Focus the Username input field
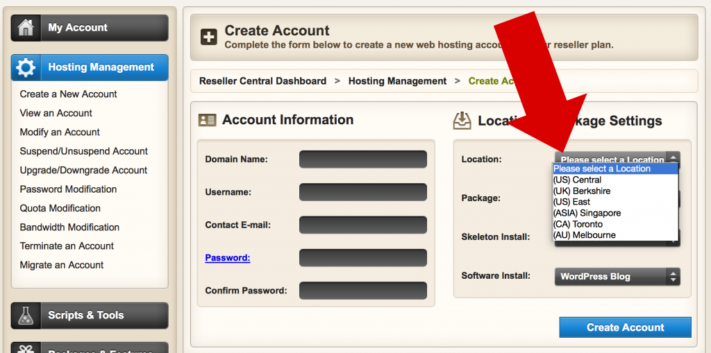 (x=362, y=192)
